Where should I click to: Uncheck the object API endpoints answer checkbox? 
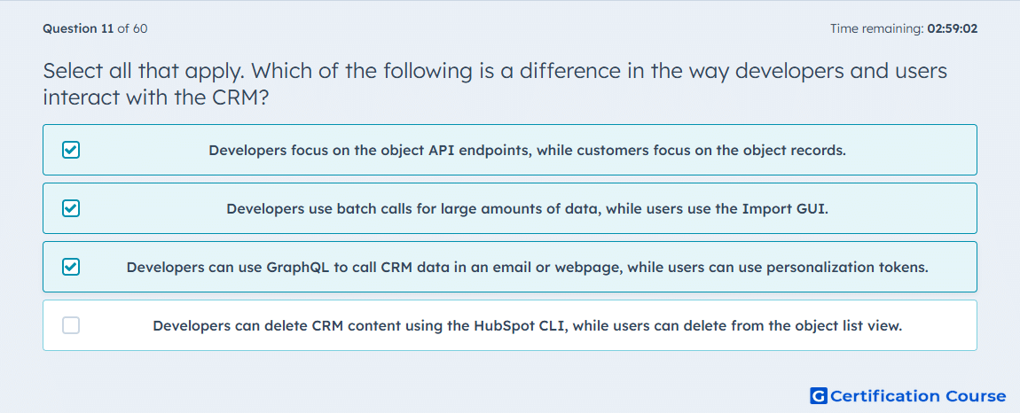coord(71,150)
